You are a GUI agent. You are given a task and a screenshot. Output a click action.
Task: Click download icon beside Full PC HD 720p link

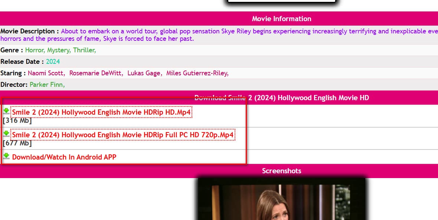click(6, 134)
